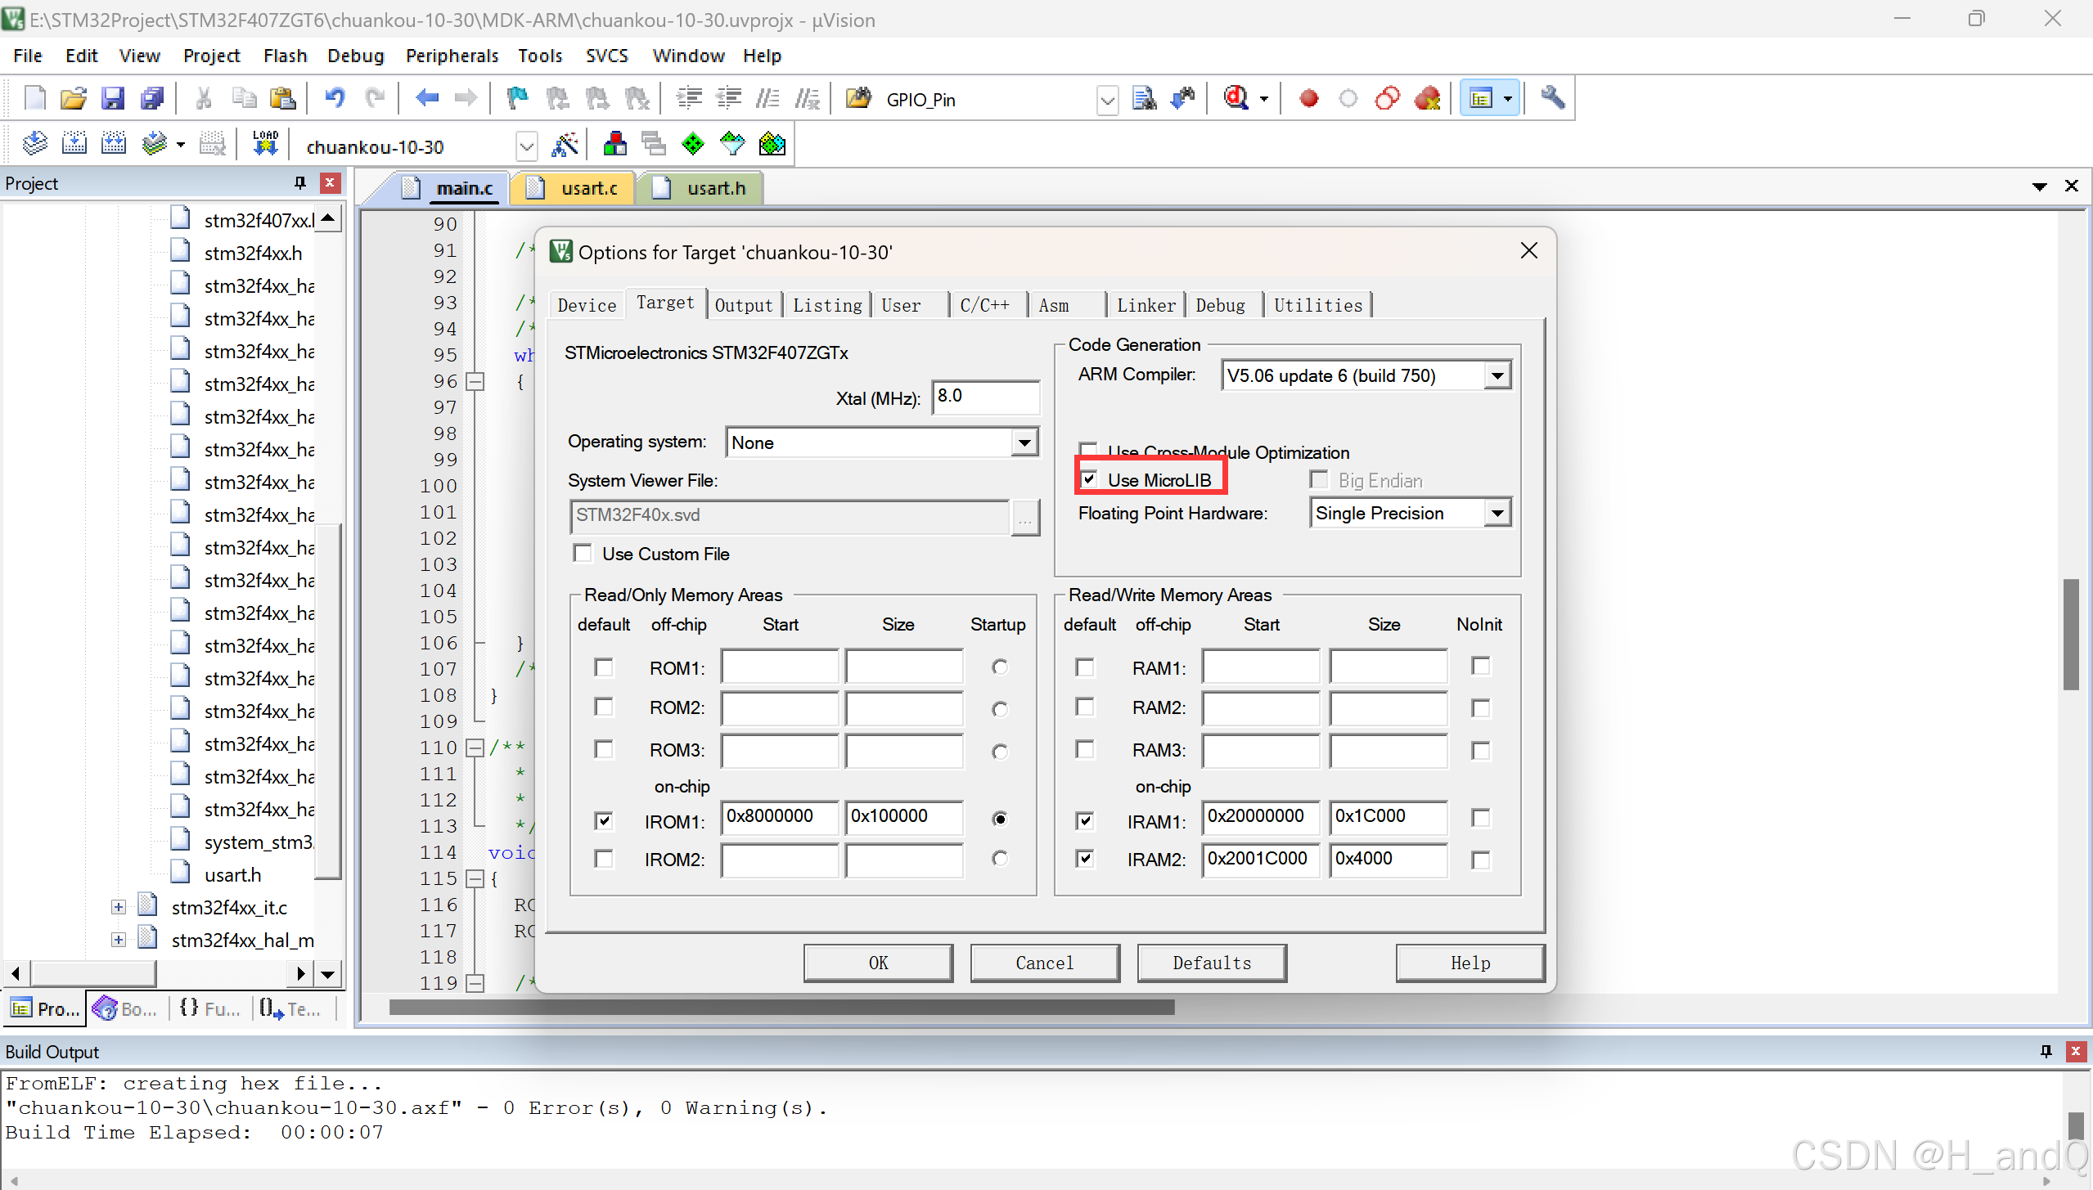The width and height of the screenshot is (2093, 1190).
Task: Click the Save All files toolbar icon
Action: click(152, 99)
